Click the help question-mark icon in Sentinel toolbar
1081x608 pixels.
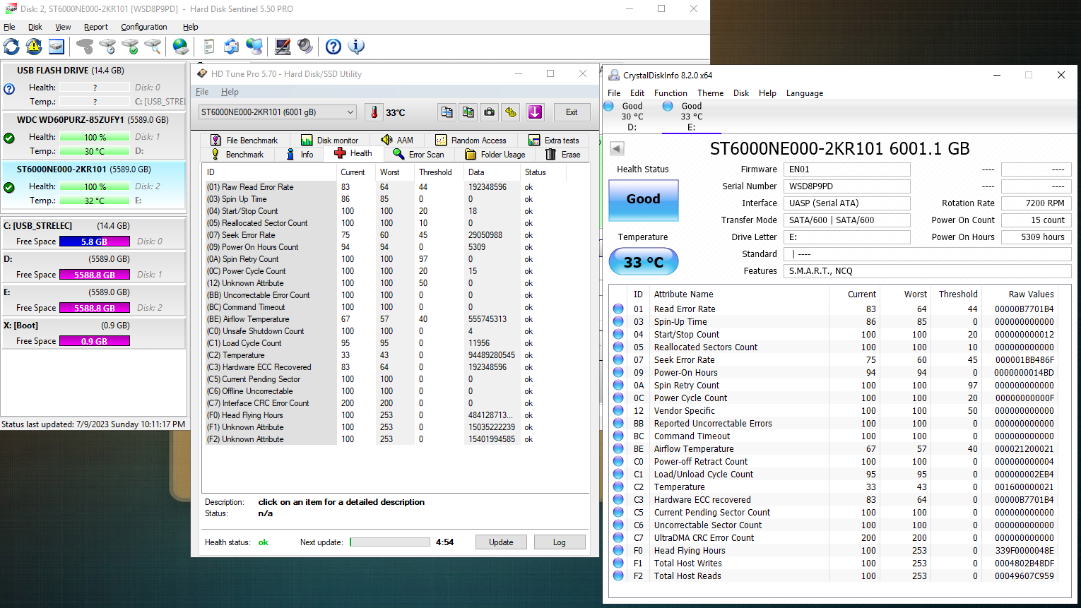click(333, 47)
